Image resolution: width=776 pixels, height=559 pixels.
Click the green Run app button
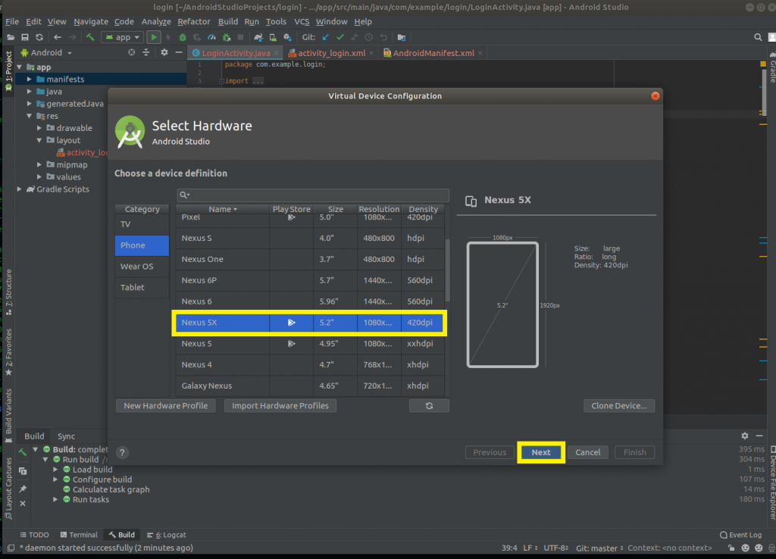tap(154, 37)
